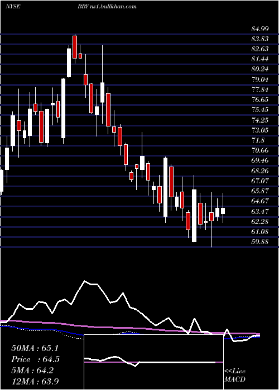Click the NYSE exchange label
This screenshot has height=390, width=279.
(x=13, y=7)
